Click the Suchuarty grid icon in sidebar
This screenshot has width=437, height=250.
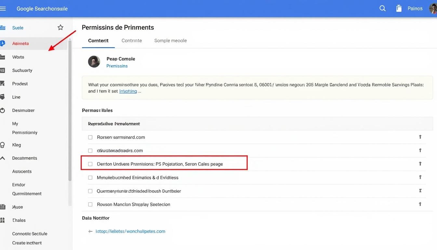coord(3,70)
